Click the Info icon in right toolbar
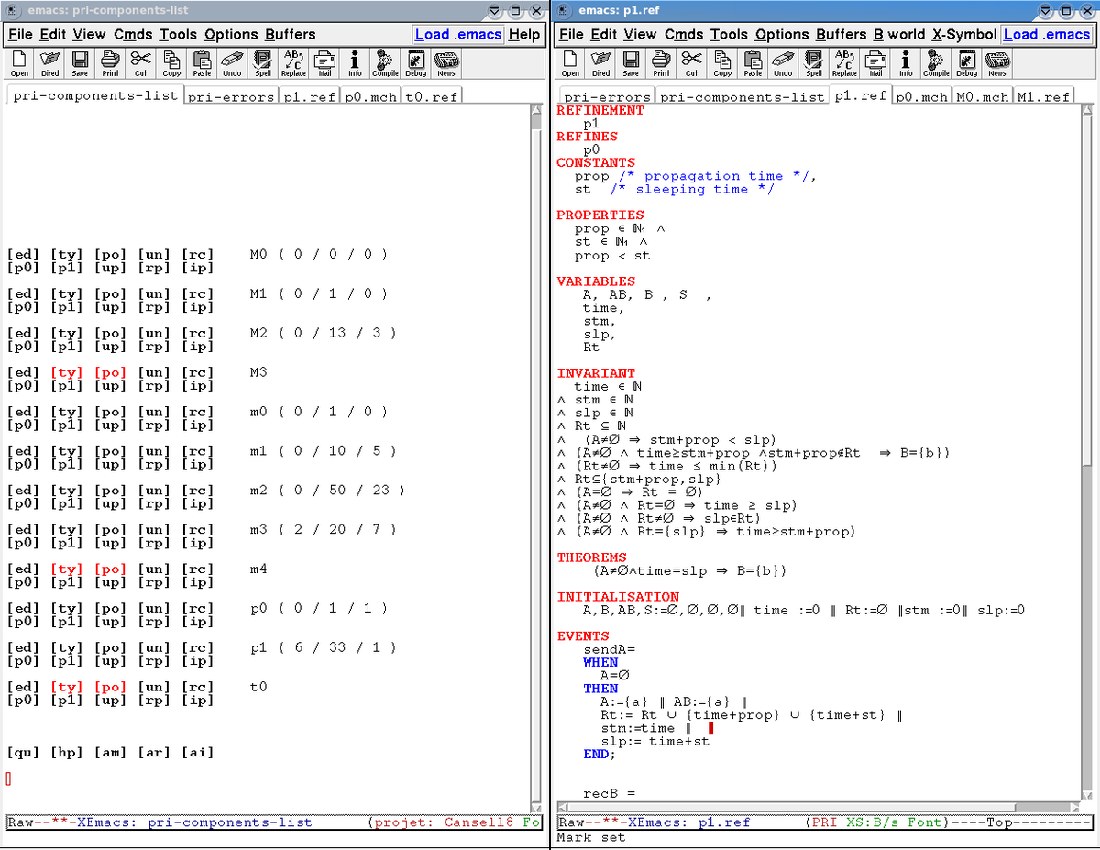The image size is (1100, 850). 906,62
